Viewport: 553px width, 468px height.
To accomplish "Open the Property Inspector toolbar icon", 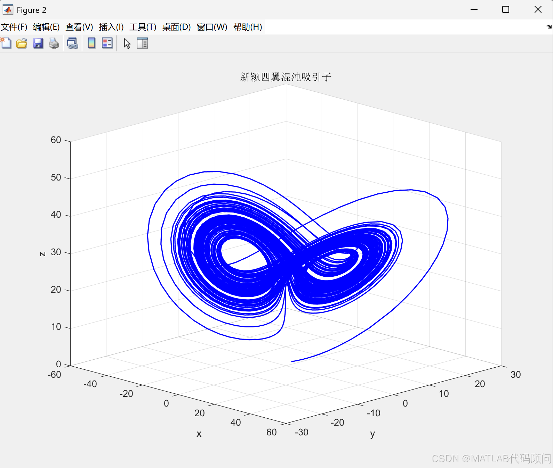I will pyautogui.click(x=142, y=43).
